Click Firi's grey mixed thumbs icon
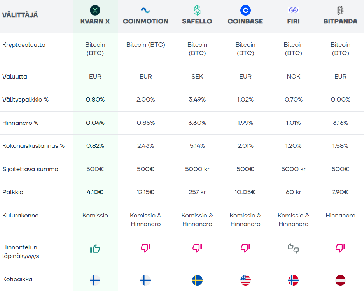The width and height of the screenshot is (364, 291). [293, 248]
